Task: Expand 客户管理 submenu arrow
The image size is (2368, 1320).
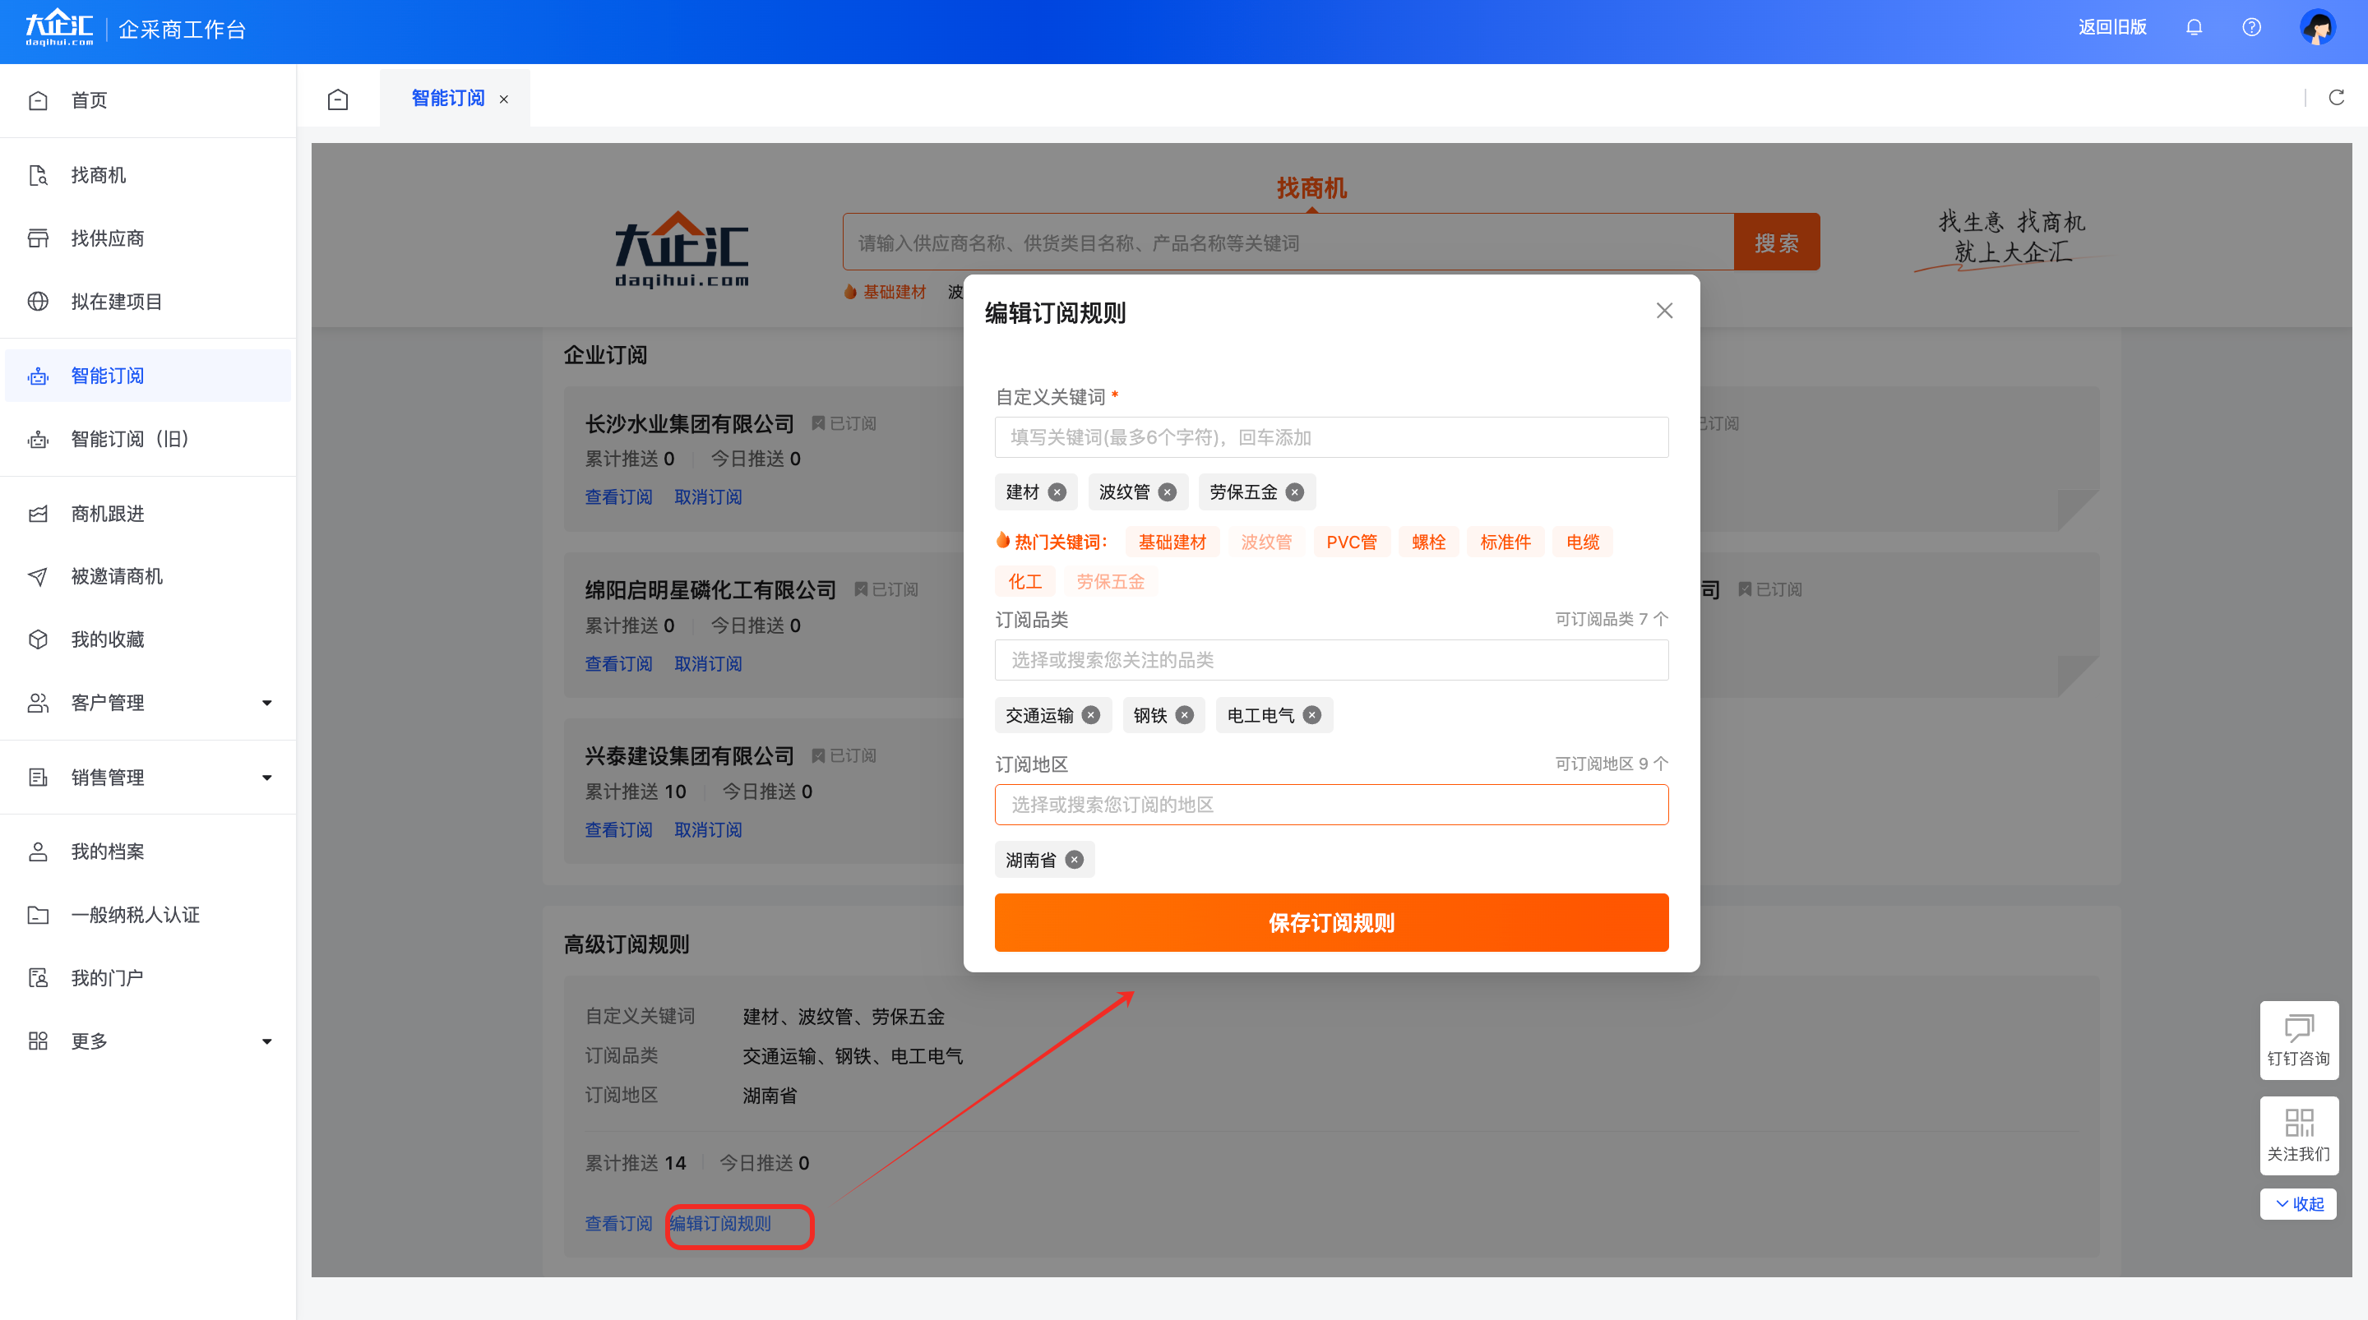Action: click(266, 704)
